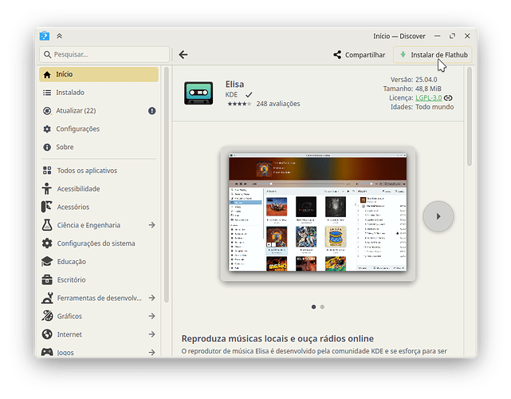Click the home icon beside Início

47,74
